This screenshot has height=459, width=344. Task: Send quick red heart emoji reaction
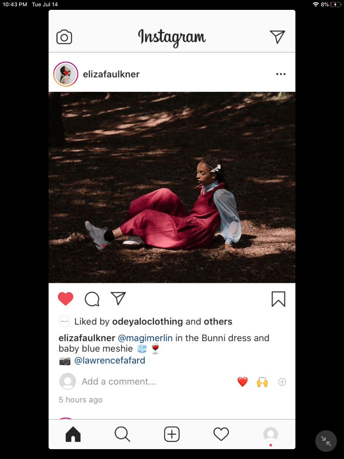click(242, 382)
